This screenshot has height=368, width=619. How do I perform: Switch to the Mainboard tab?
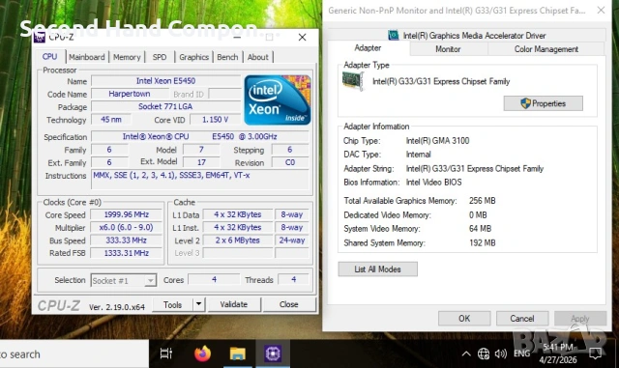click(87, 57)
